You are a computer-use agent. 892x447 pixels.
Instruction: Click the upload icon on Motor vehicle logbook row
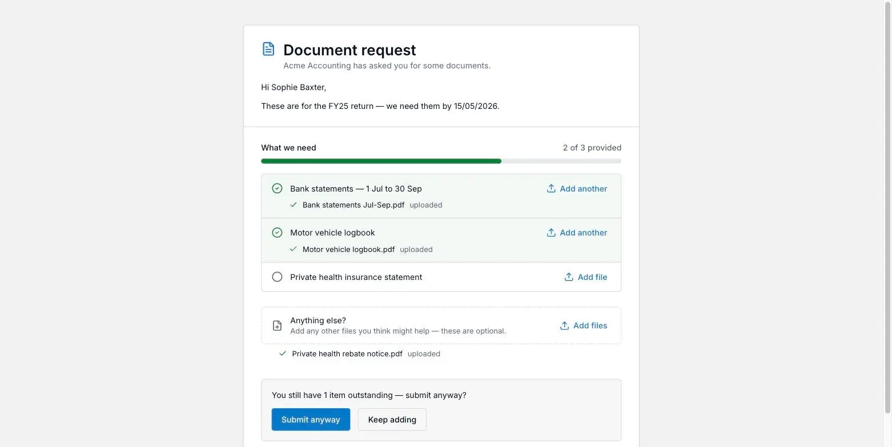pos(551,233)
